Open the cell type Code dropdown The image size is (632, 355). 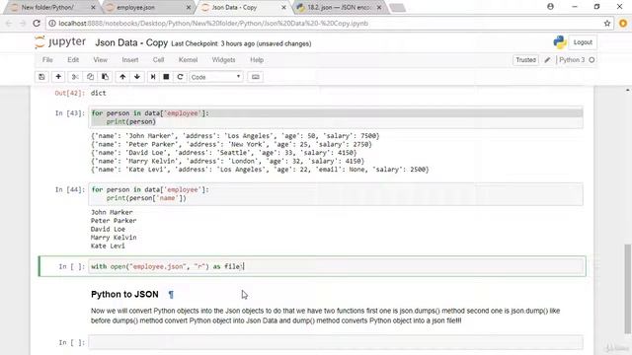[x=216, y=77]
